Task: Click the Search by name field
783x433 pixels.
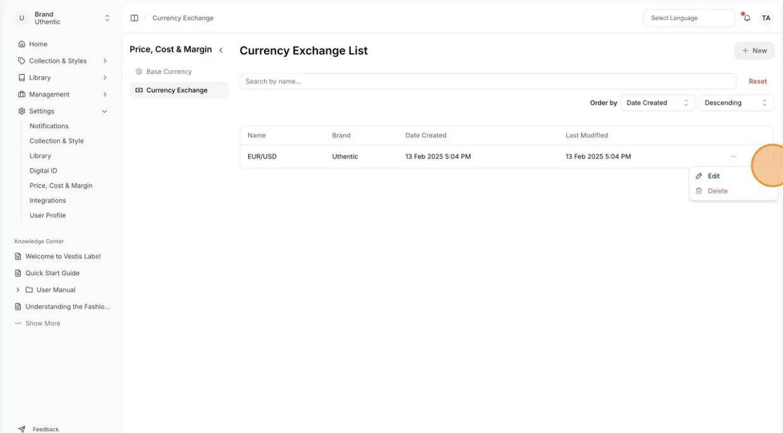Action: pyautogui.click(x=488, y=81)
